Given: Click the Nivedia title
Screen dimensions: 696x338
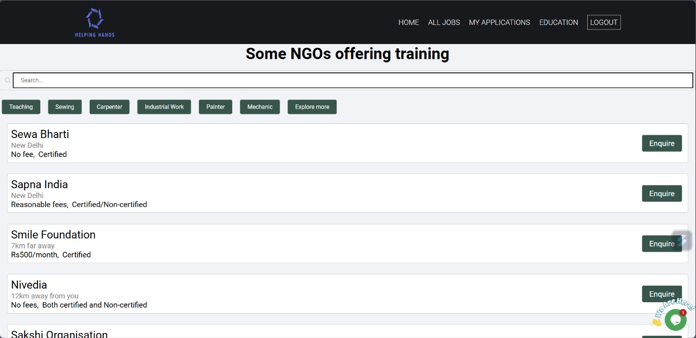Looking at the screenshot, I should [29, 285].
